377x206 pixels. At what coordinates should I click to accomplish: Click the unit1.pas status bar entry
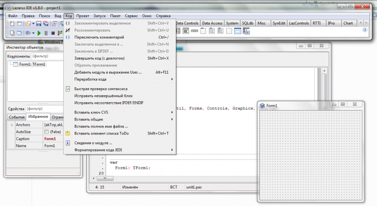click(x=194, y=187)
